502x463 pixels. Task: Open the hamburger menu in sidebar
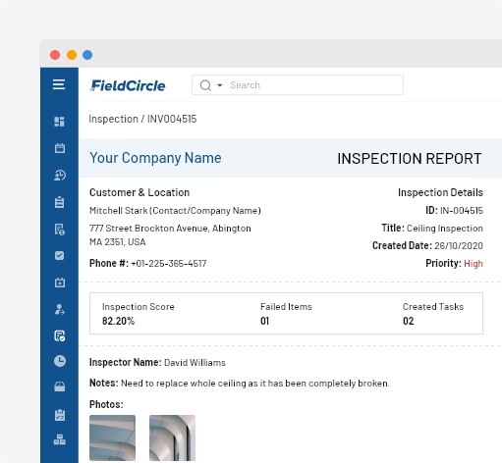click(x=59, y=84)
